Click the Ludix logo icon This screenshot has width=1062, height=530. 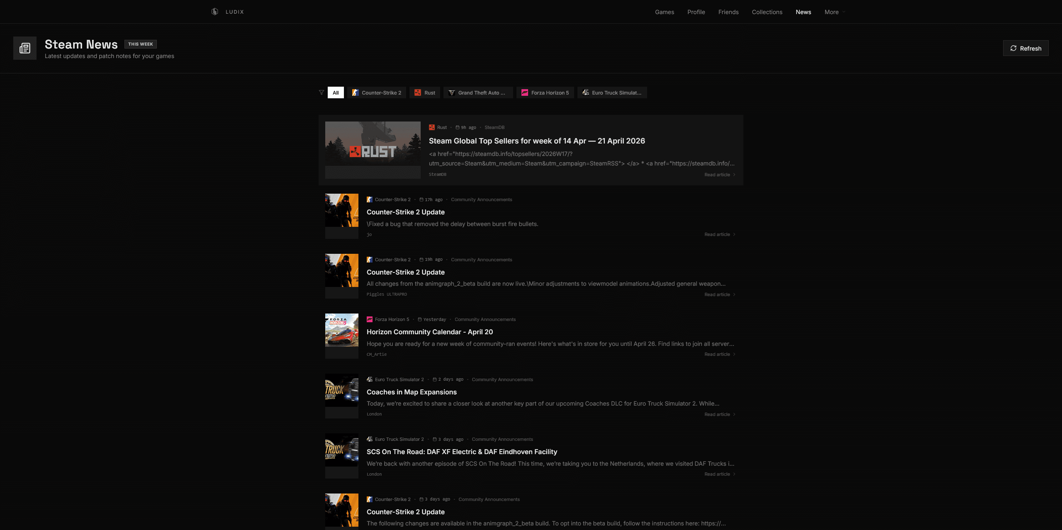click(x=214, y=12)
